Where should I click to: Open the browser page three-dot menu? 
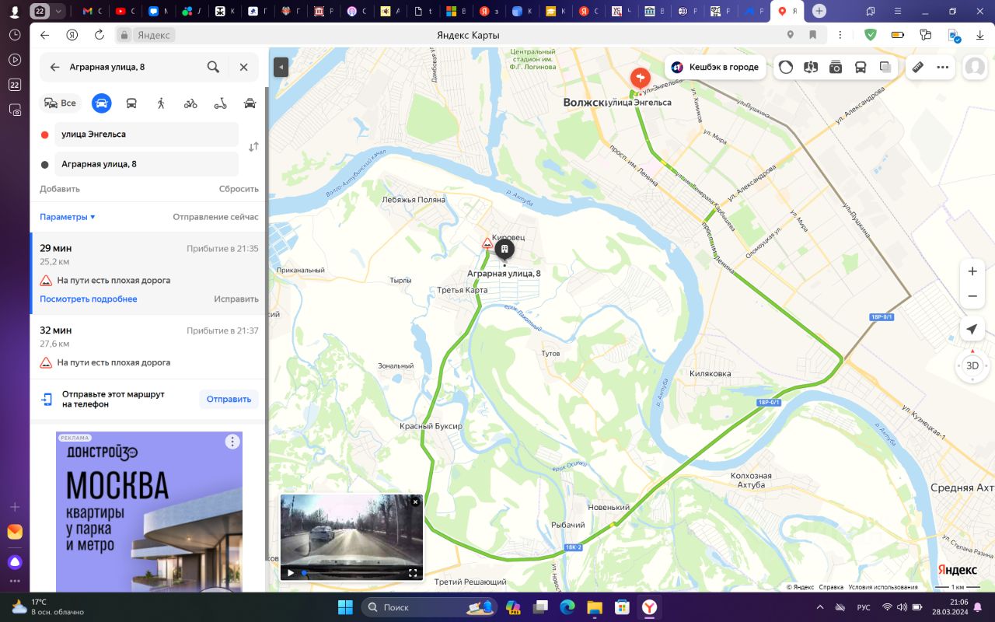click(x=840, y=35)
